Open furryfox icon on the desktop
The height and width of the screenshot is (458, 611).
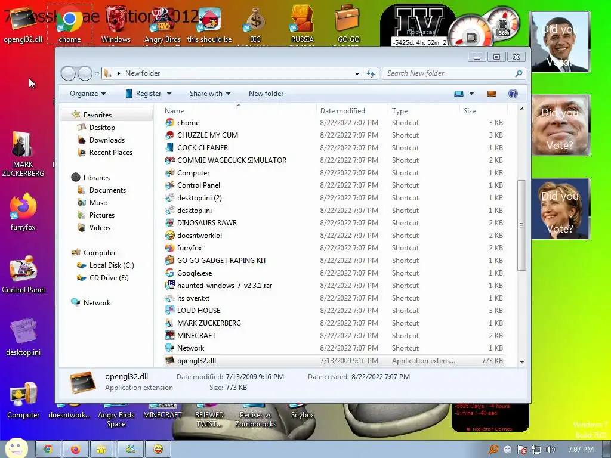23,212
